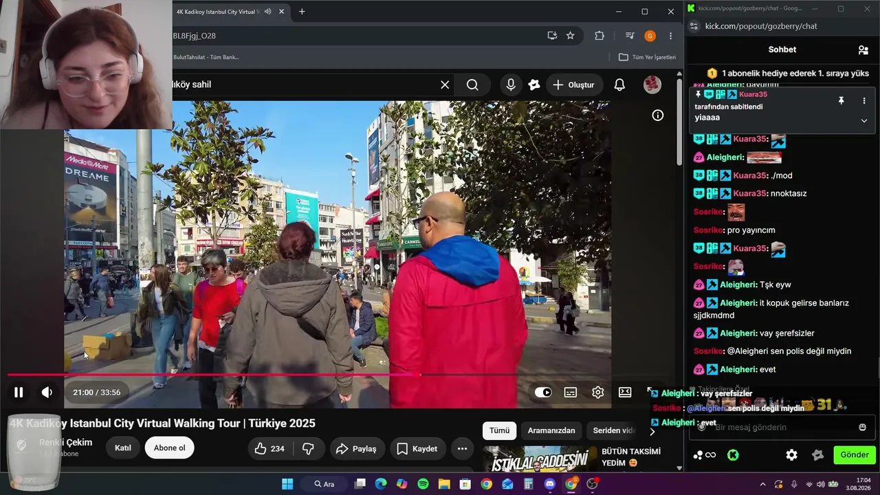Turn on subtitles in video player
The image size is (880, 495).
coord(571,393)
